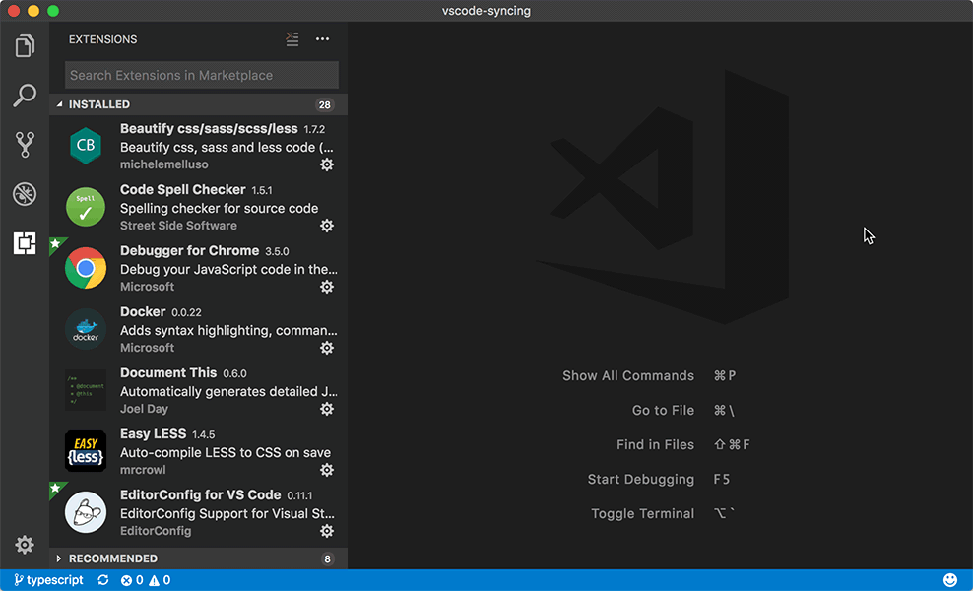Screen dimensions: 973x591
Task: Open the Search view in activity bar
Action: [x=25, y=95]
